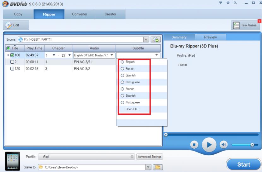
Task: Toggle the select-all Title header checkbox
Action: coord(8,49)
